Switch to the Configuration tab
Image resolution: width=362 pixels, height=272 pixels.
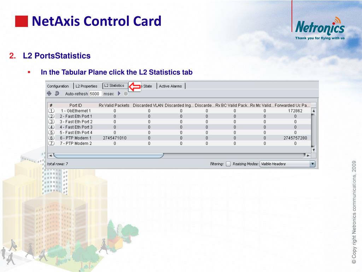click(58, 86)
